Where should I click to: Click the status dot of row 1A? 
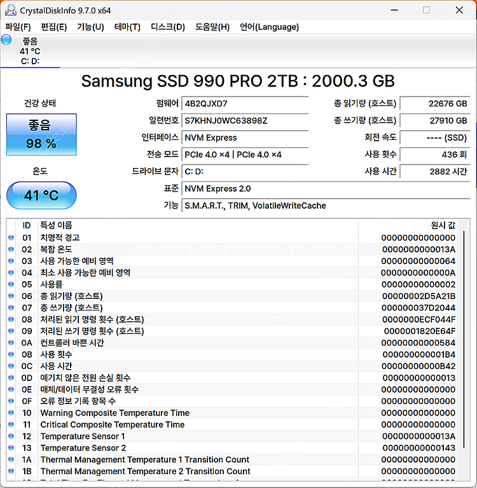click(11, 459)
